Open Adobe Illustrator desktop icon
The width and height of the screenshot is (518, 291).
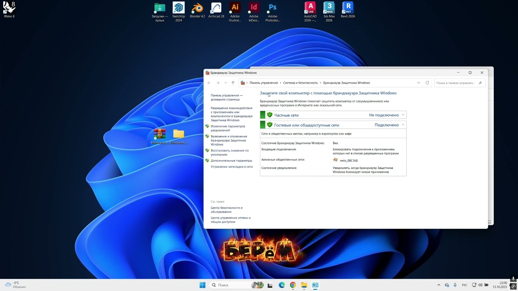click(235, 12)
